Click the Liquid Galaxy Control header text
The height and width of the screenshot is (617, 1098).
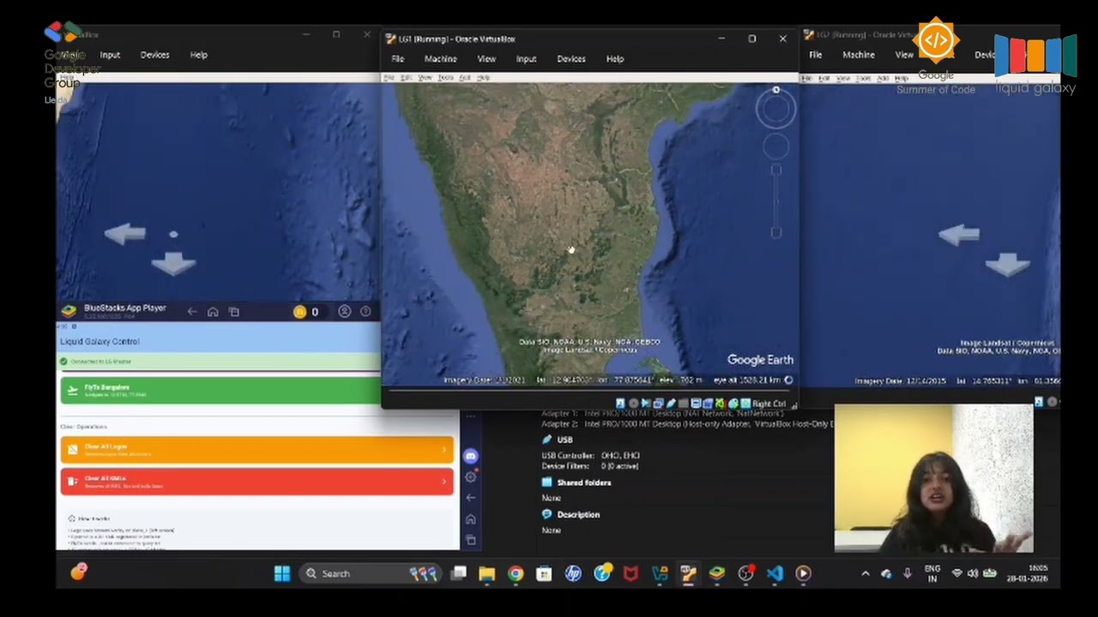tap(100, 341)
